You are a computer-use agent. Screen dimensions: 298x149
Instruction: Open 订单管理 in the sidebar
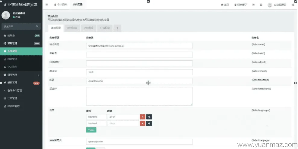point(21,99)
